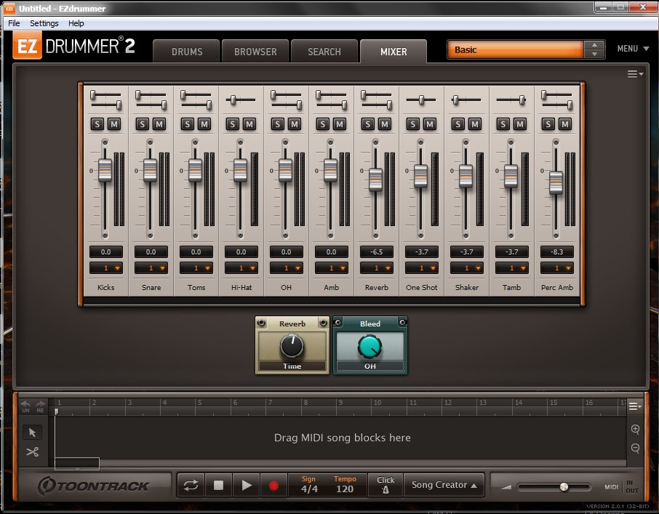Open the Reverb channel output dropdown
Image resolution: width=659 pixels, height=514 pixels.
click(x=377, y=266)
